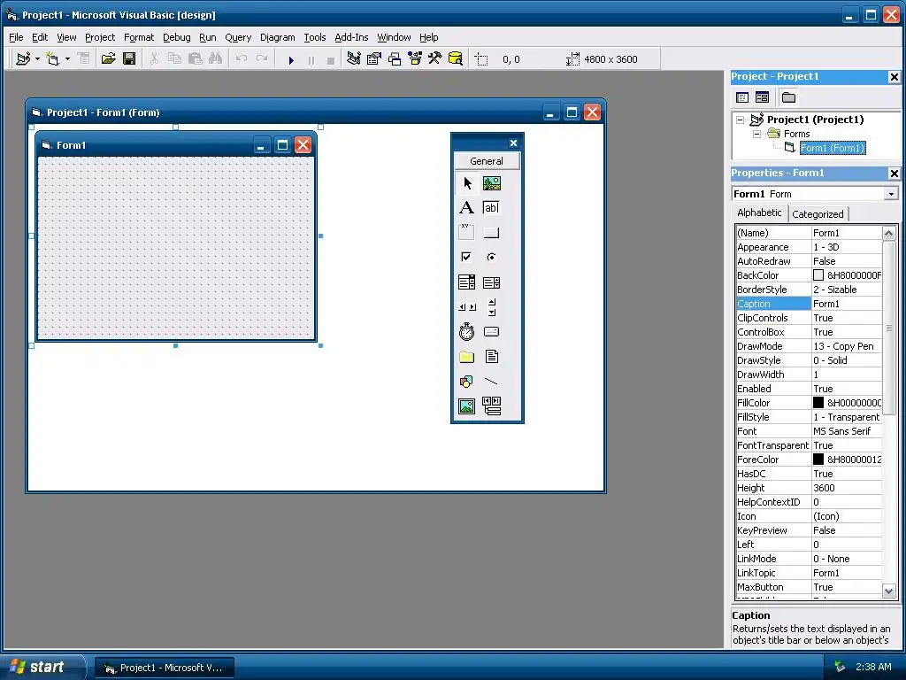The image size is (906, 680).
Task: Open the Debug menu
Action: point(176,37)
